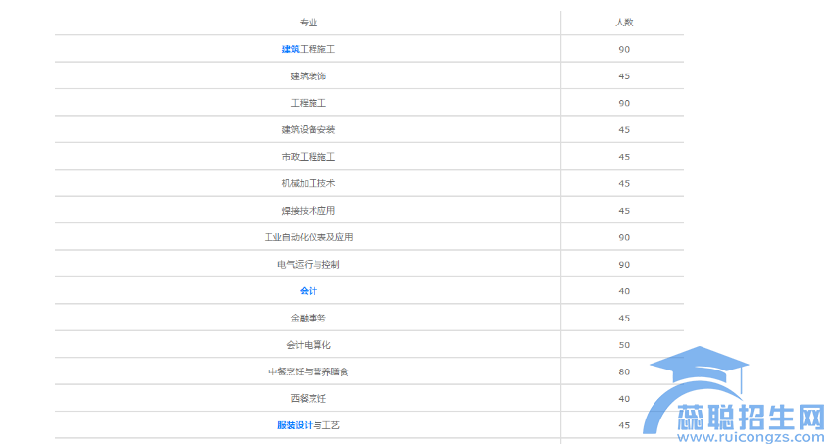Viewport: 824px width, 444px height.
Task: Click the 45 value for 机械加工技术
Action: tap(624, 183)
